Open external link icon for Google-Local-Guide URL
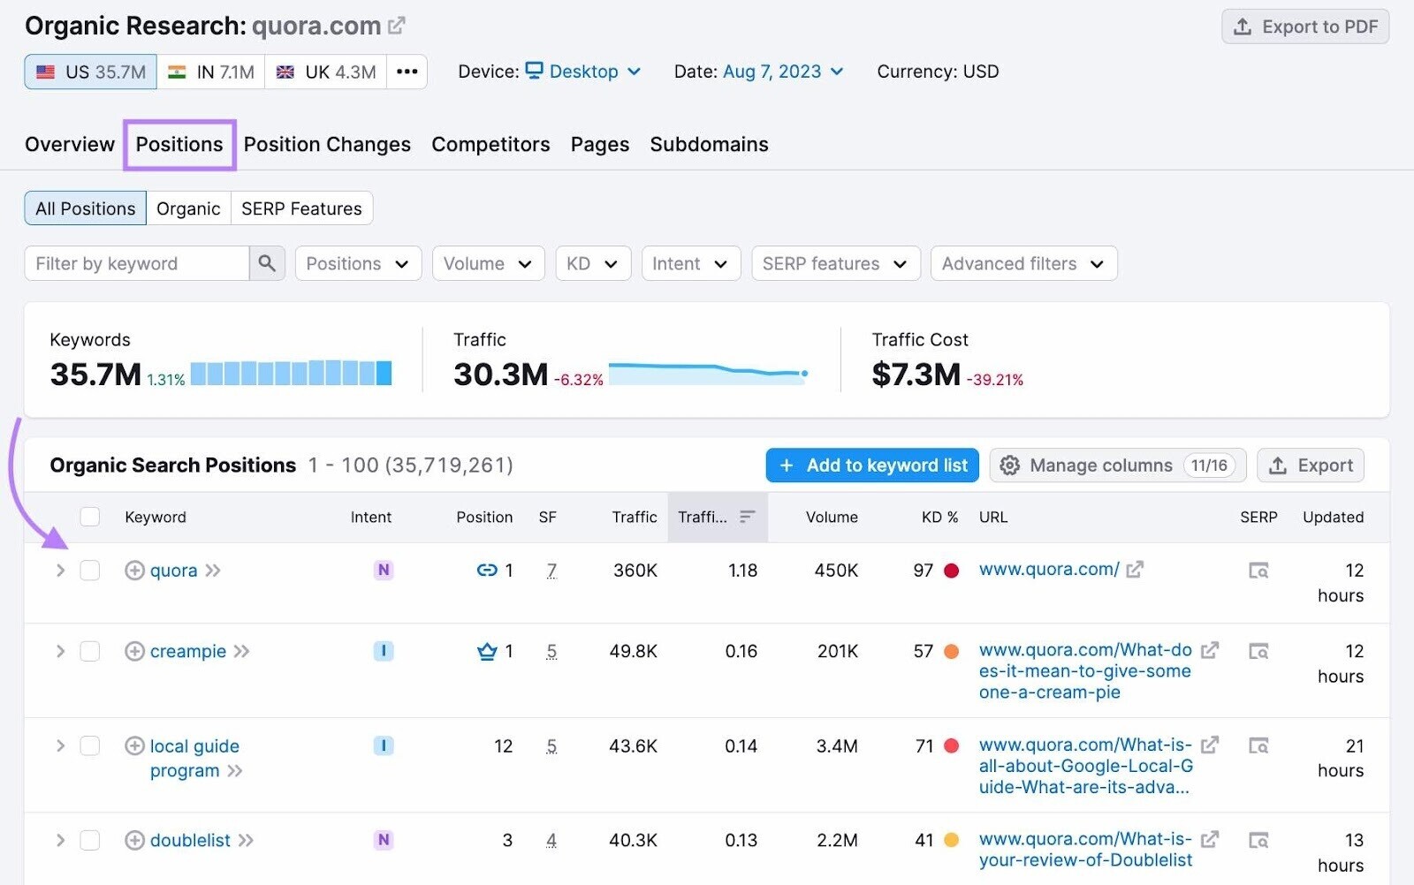The image size is (1414, 885). (1210, 745)
